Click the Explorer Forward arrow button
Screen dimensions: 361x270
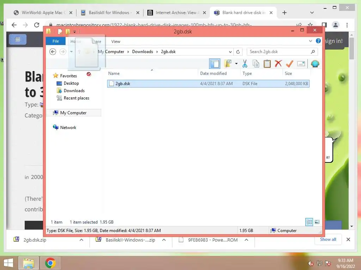(63, 52)
